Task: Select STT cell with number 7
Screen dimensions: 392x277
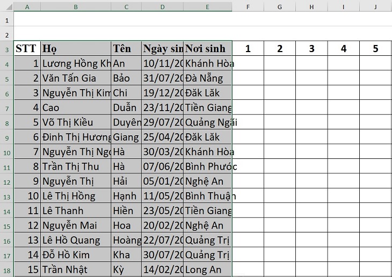Action: 27,152
